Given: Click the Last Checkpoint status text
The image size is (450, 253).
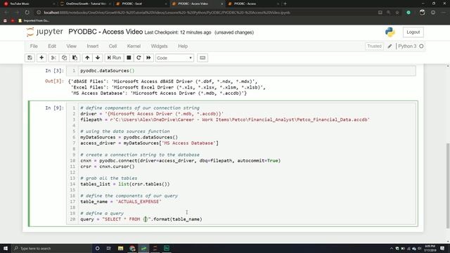Looking at the screenshot, I should (x=178, y=32).
